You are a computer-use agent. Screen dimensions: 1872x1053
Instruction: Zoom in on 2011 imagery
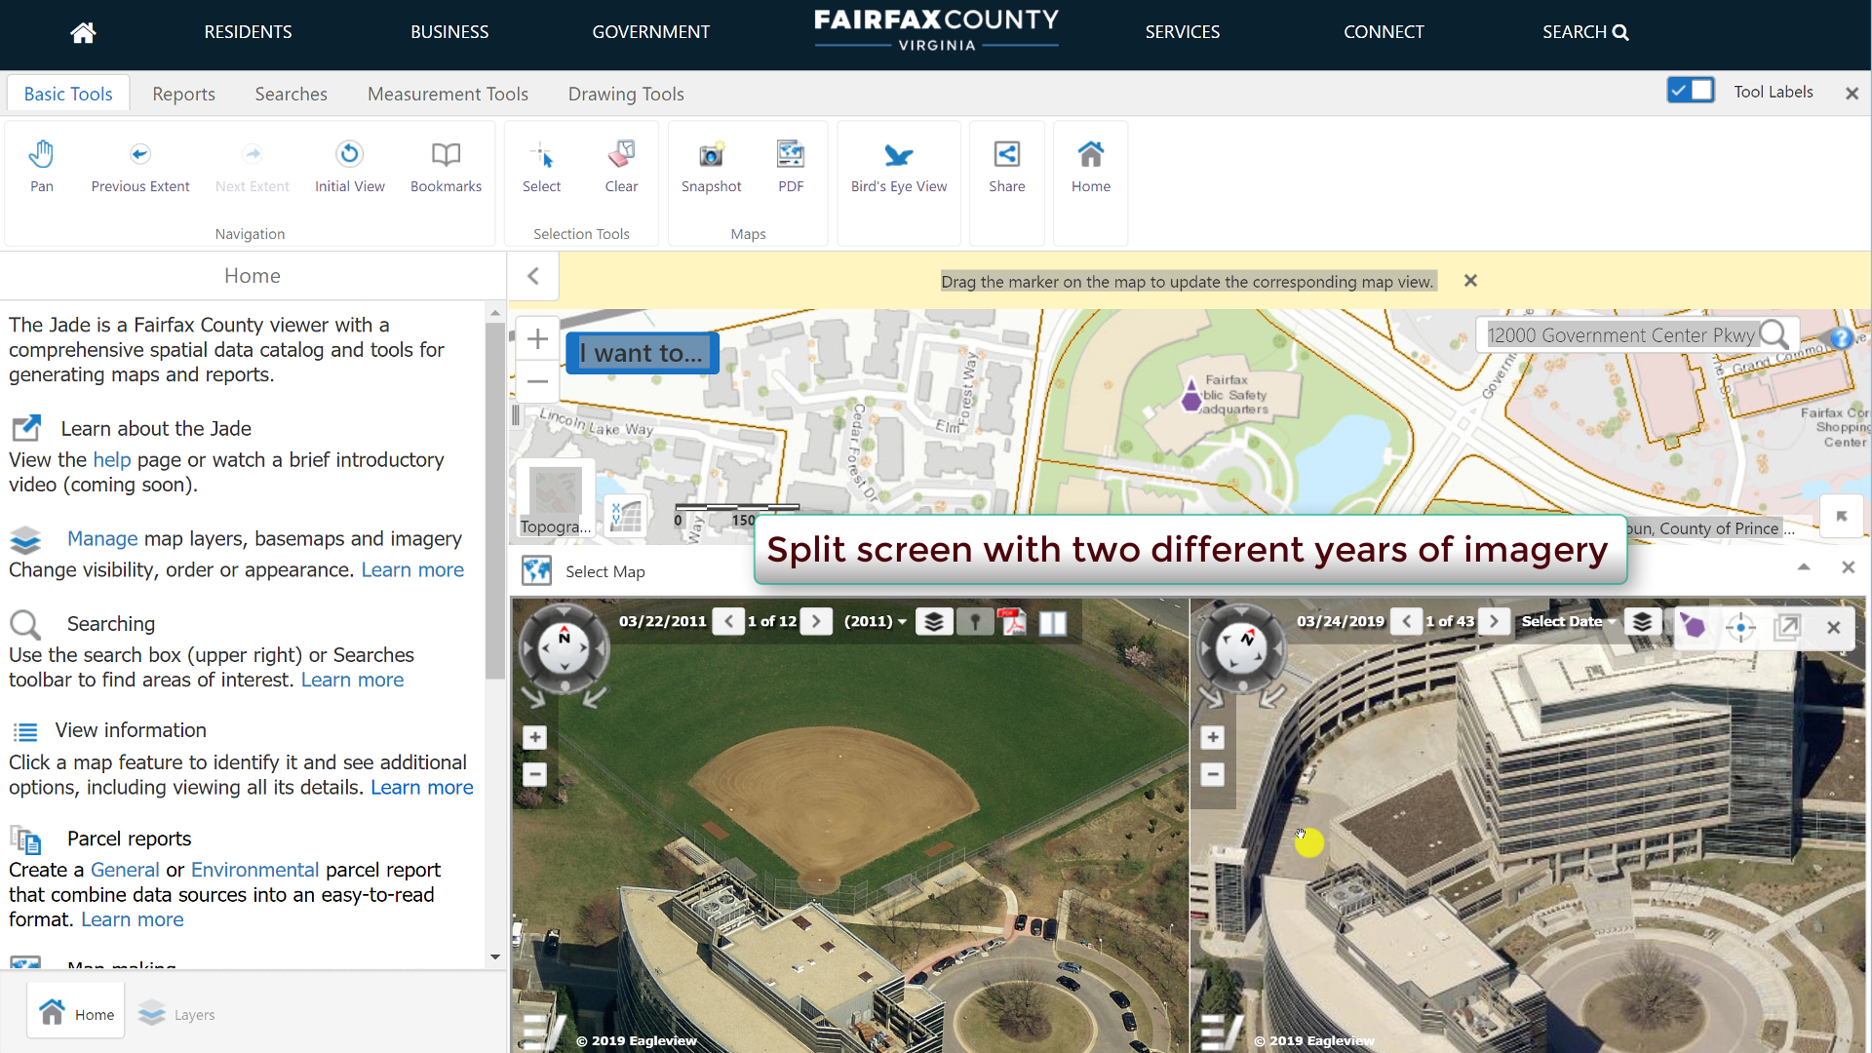tap(534, 738)
